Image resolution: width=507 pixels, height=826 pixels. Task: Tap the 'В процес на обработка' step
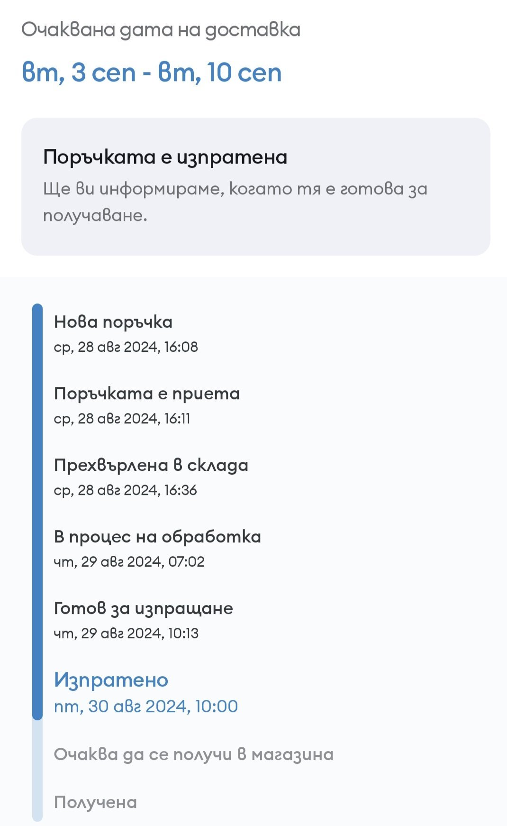[157, 537]
